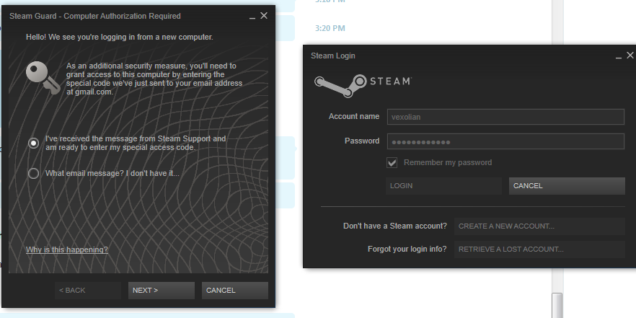Screen dimensions: 636x318
Task: Click the Steam logo in the login window
Action: point(363,85)
